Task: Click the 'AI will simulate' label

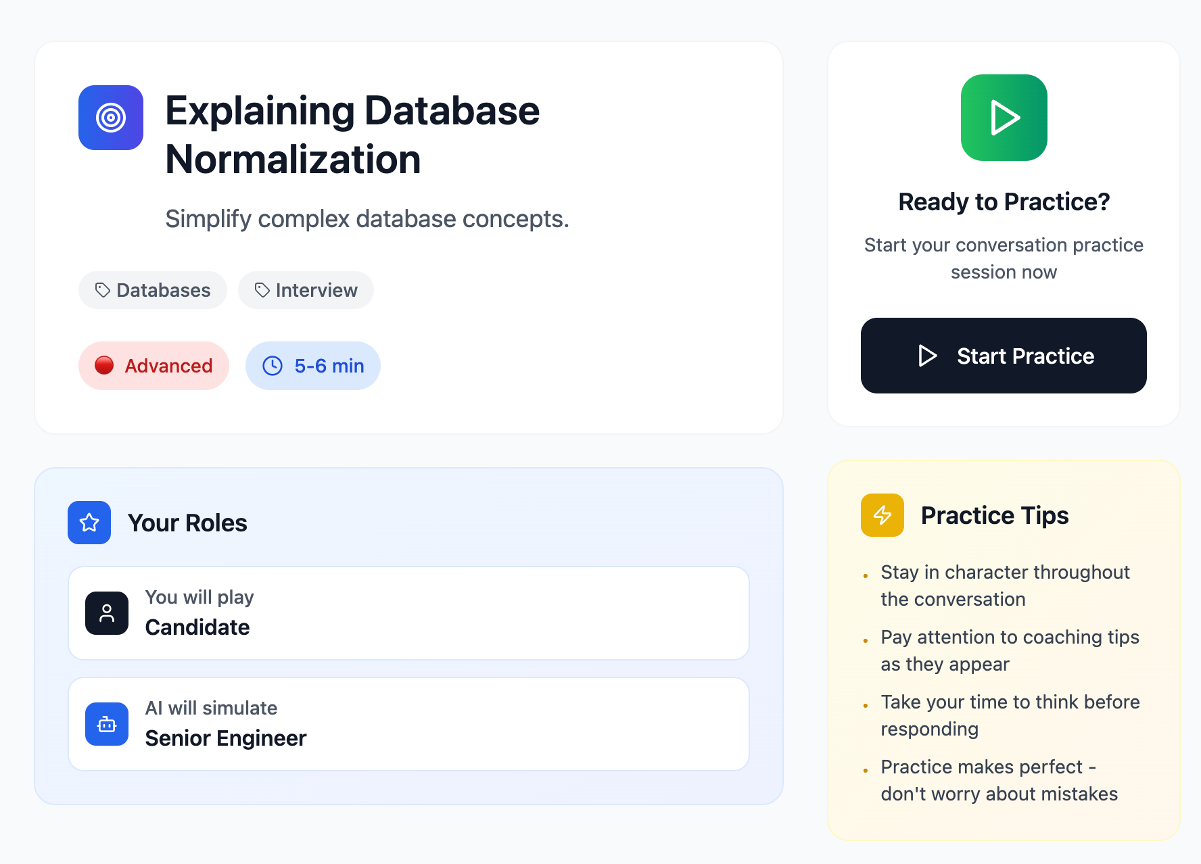Action: [x=211, y=708]
